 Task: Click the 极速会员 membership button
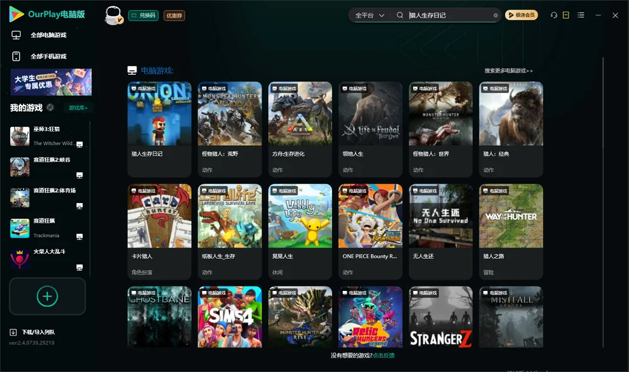click(521, 15)
